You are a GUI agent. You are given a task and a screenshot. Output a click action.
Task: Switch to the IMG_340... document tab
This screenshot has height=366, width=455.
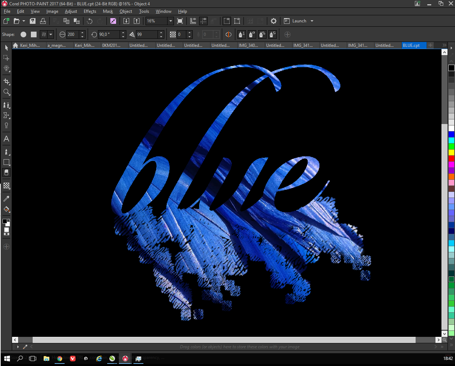pos(248,45)
